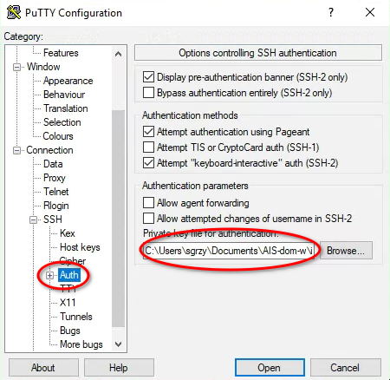The image size is (390, 380).
Task: Click the category list scrollbar thumb
Action: click(x=118, y=219)
